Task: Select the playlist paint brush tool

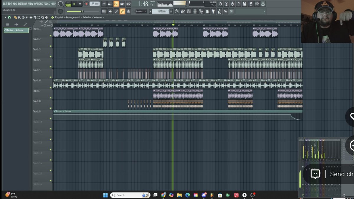Action: (19, 17)
